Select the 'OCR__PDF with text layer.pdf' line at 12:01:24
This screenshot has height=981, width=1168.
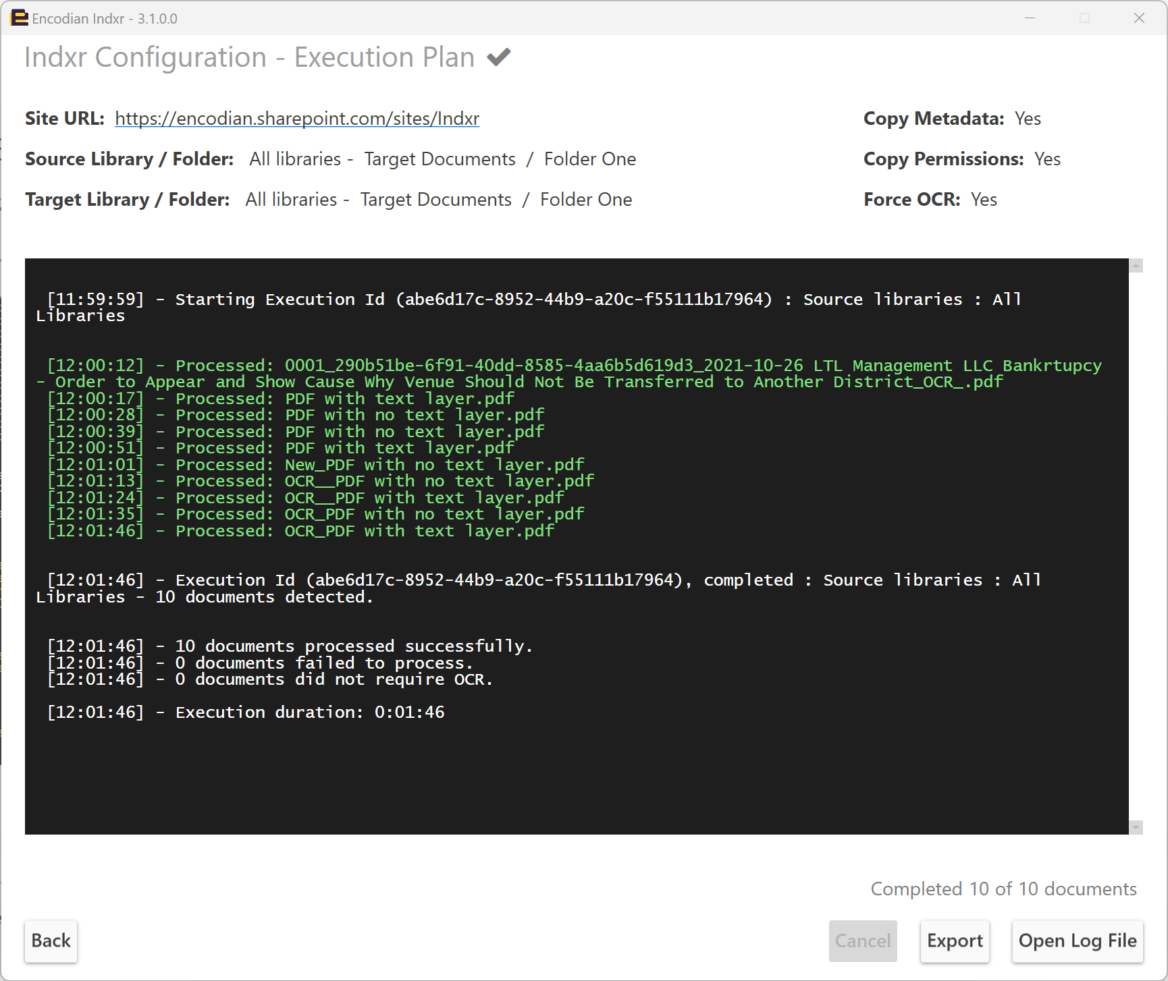(x=305, y=498)
